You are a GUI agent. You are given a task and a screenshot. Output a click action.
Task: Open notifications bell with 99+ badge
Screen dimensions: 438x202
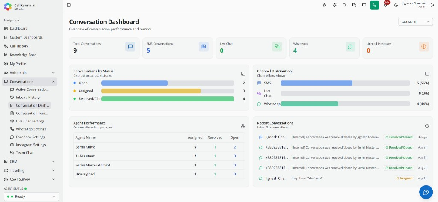pyautogui.click(x=385, y=5)
